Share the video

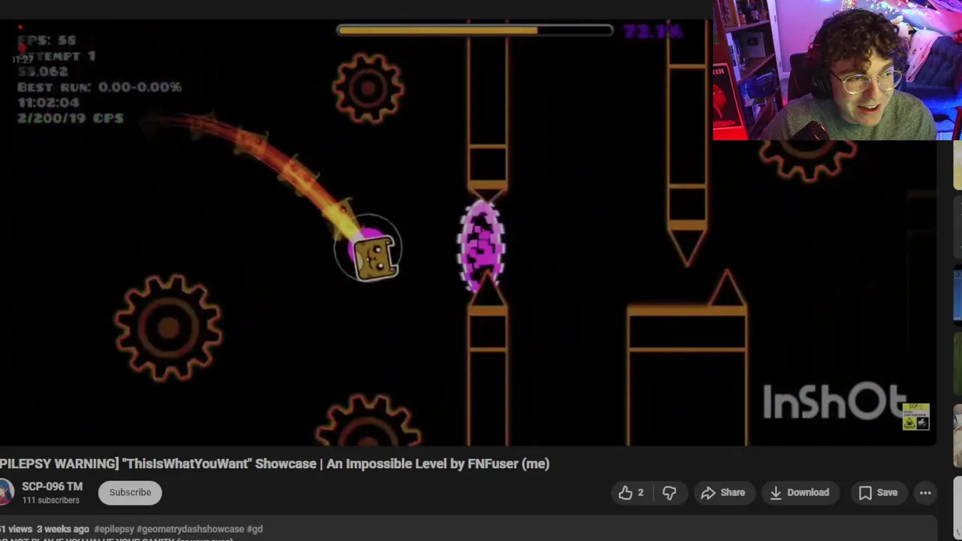click(723, 492)
